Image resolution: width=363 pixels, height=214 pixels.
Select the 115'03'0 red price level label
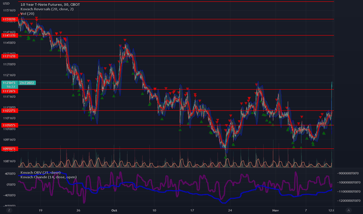click(x=9, y=19)
